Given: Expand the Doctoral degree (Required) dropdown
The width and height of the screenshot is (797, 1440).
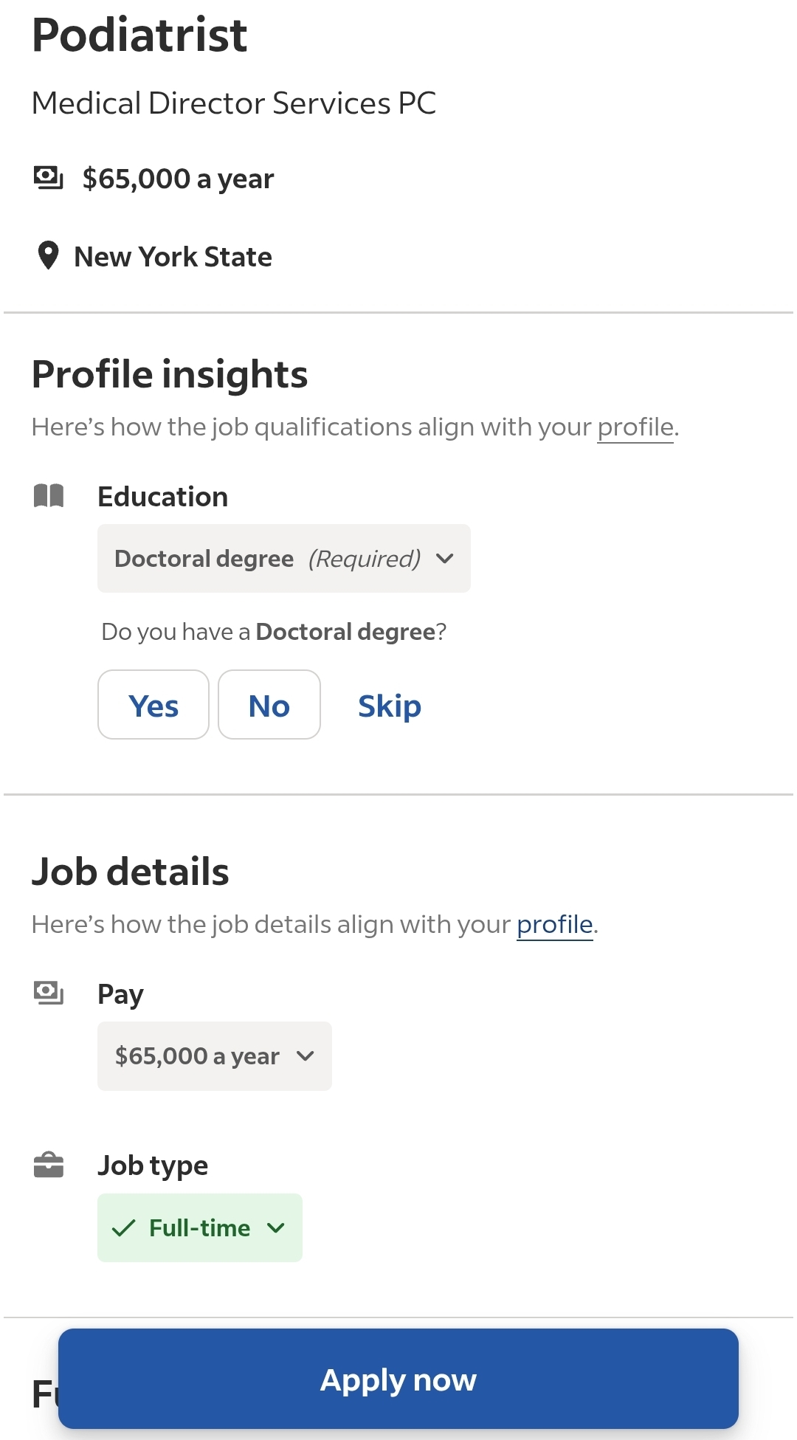Looking at the screenshot, I should click(283, 559).
